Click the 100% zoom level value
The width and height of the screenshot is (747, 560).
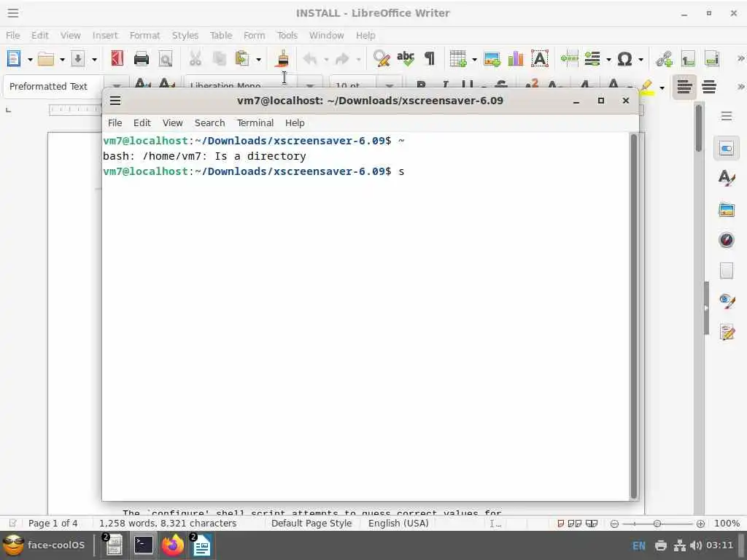pos(727,524)
